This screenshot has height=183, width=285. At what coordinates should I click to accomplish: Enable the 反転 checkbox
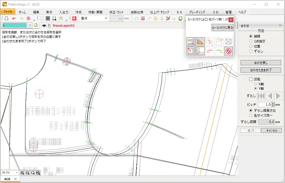coord(251,79)
